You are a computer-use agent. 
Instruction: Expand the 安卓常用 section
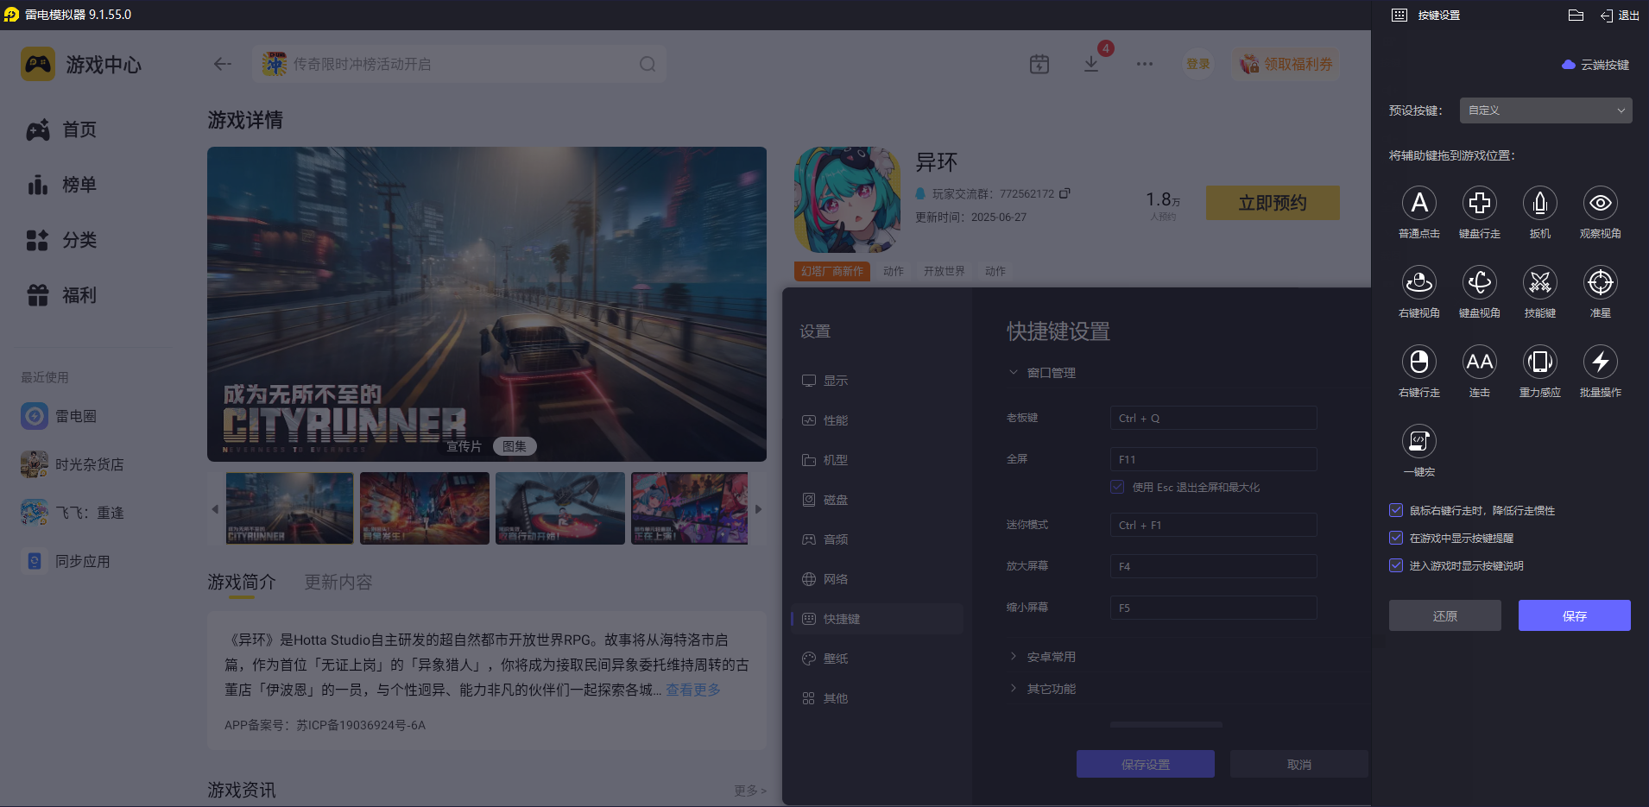tap(1050, 656)
